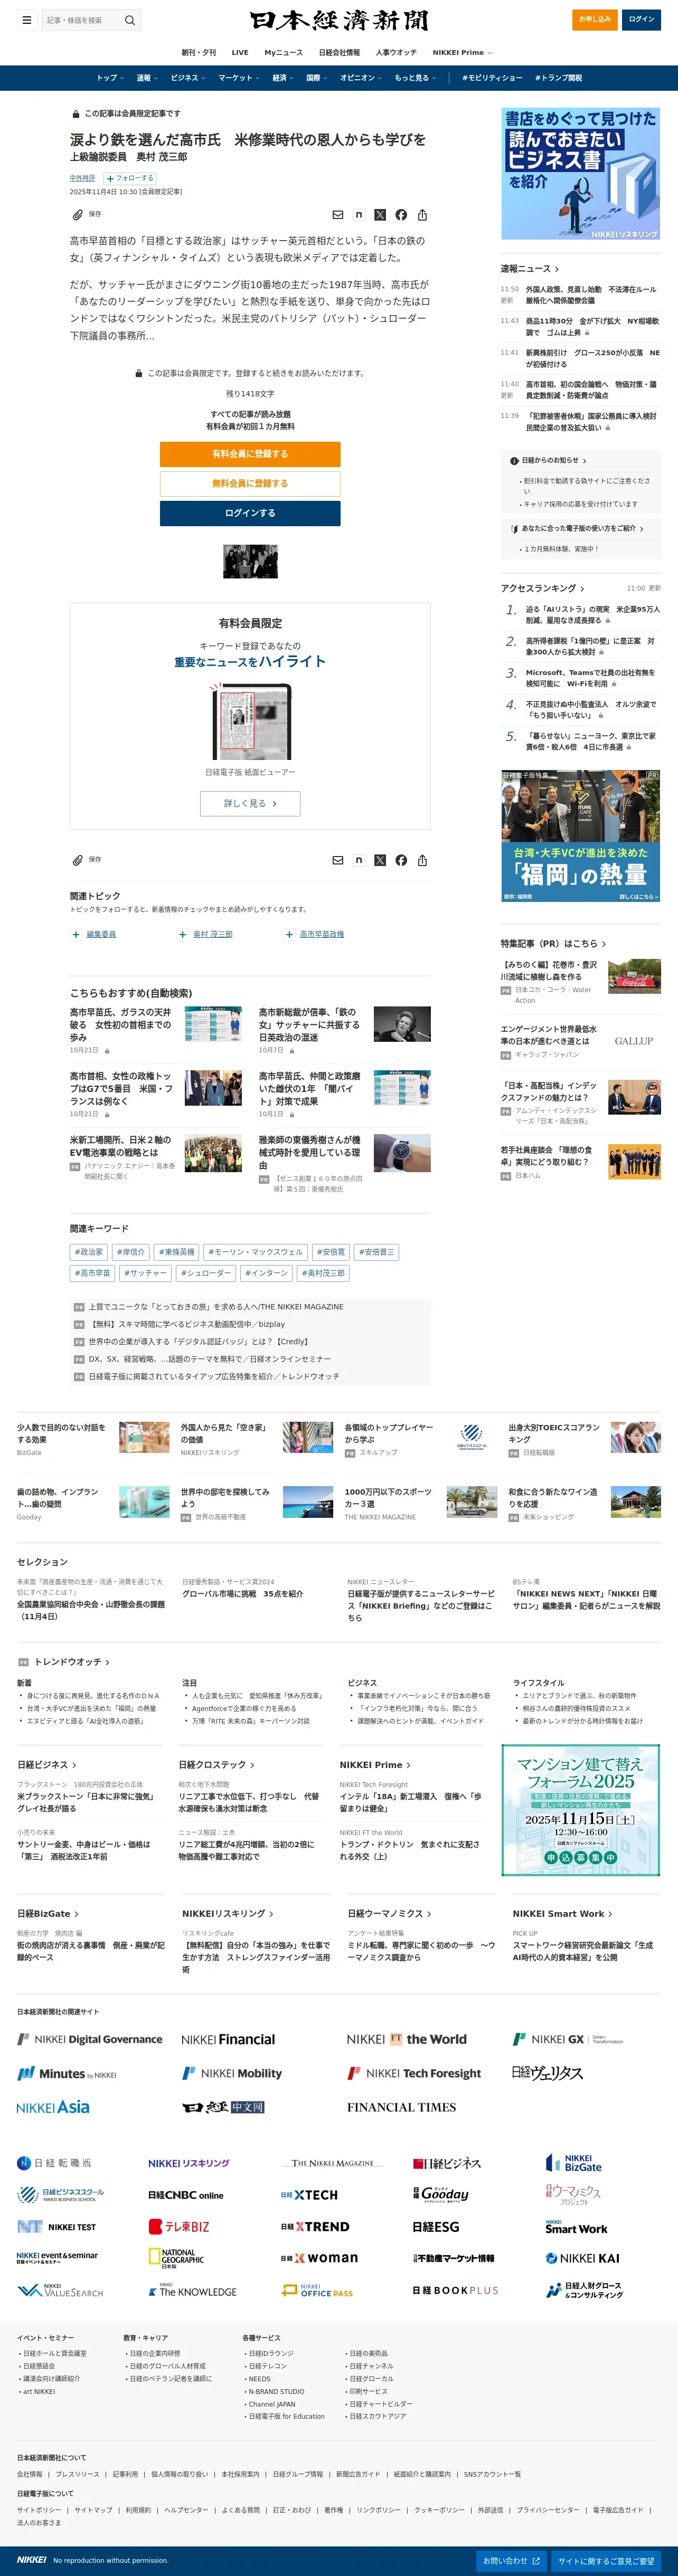Screen dimensions: 678x2576
Task: Click the ログインする button
Action: pos(250,513)
